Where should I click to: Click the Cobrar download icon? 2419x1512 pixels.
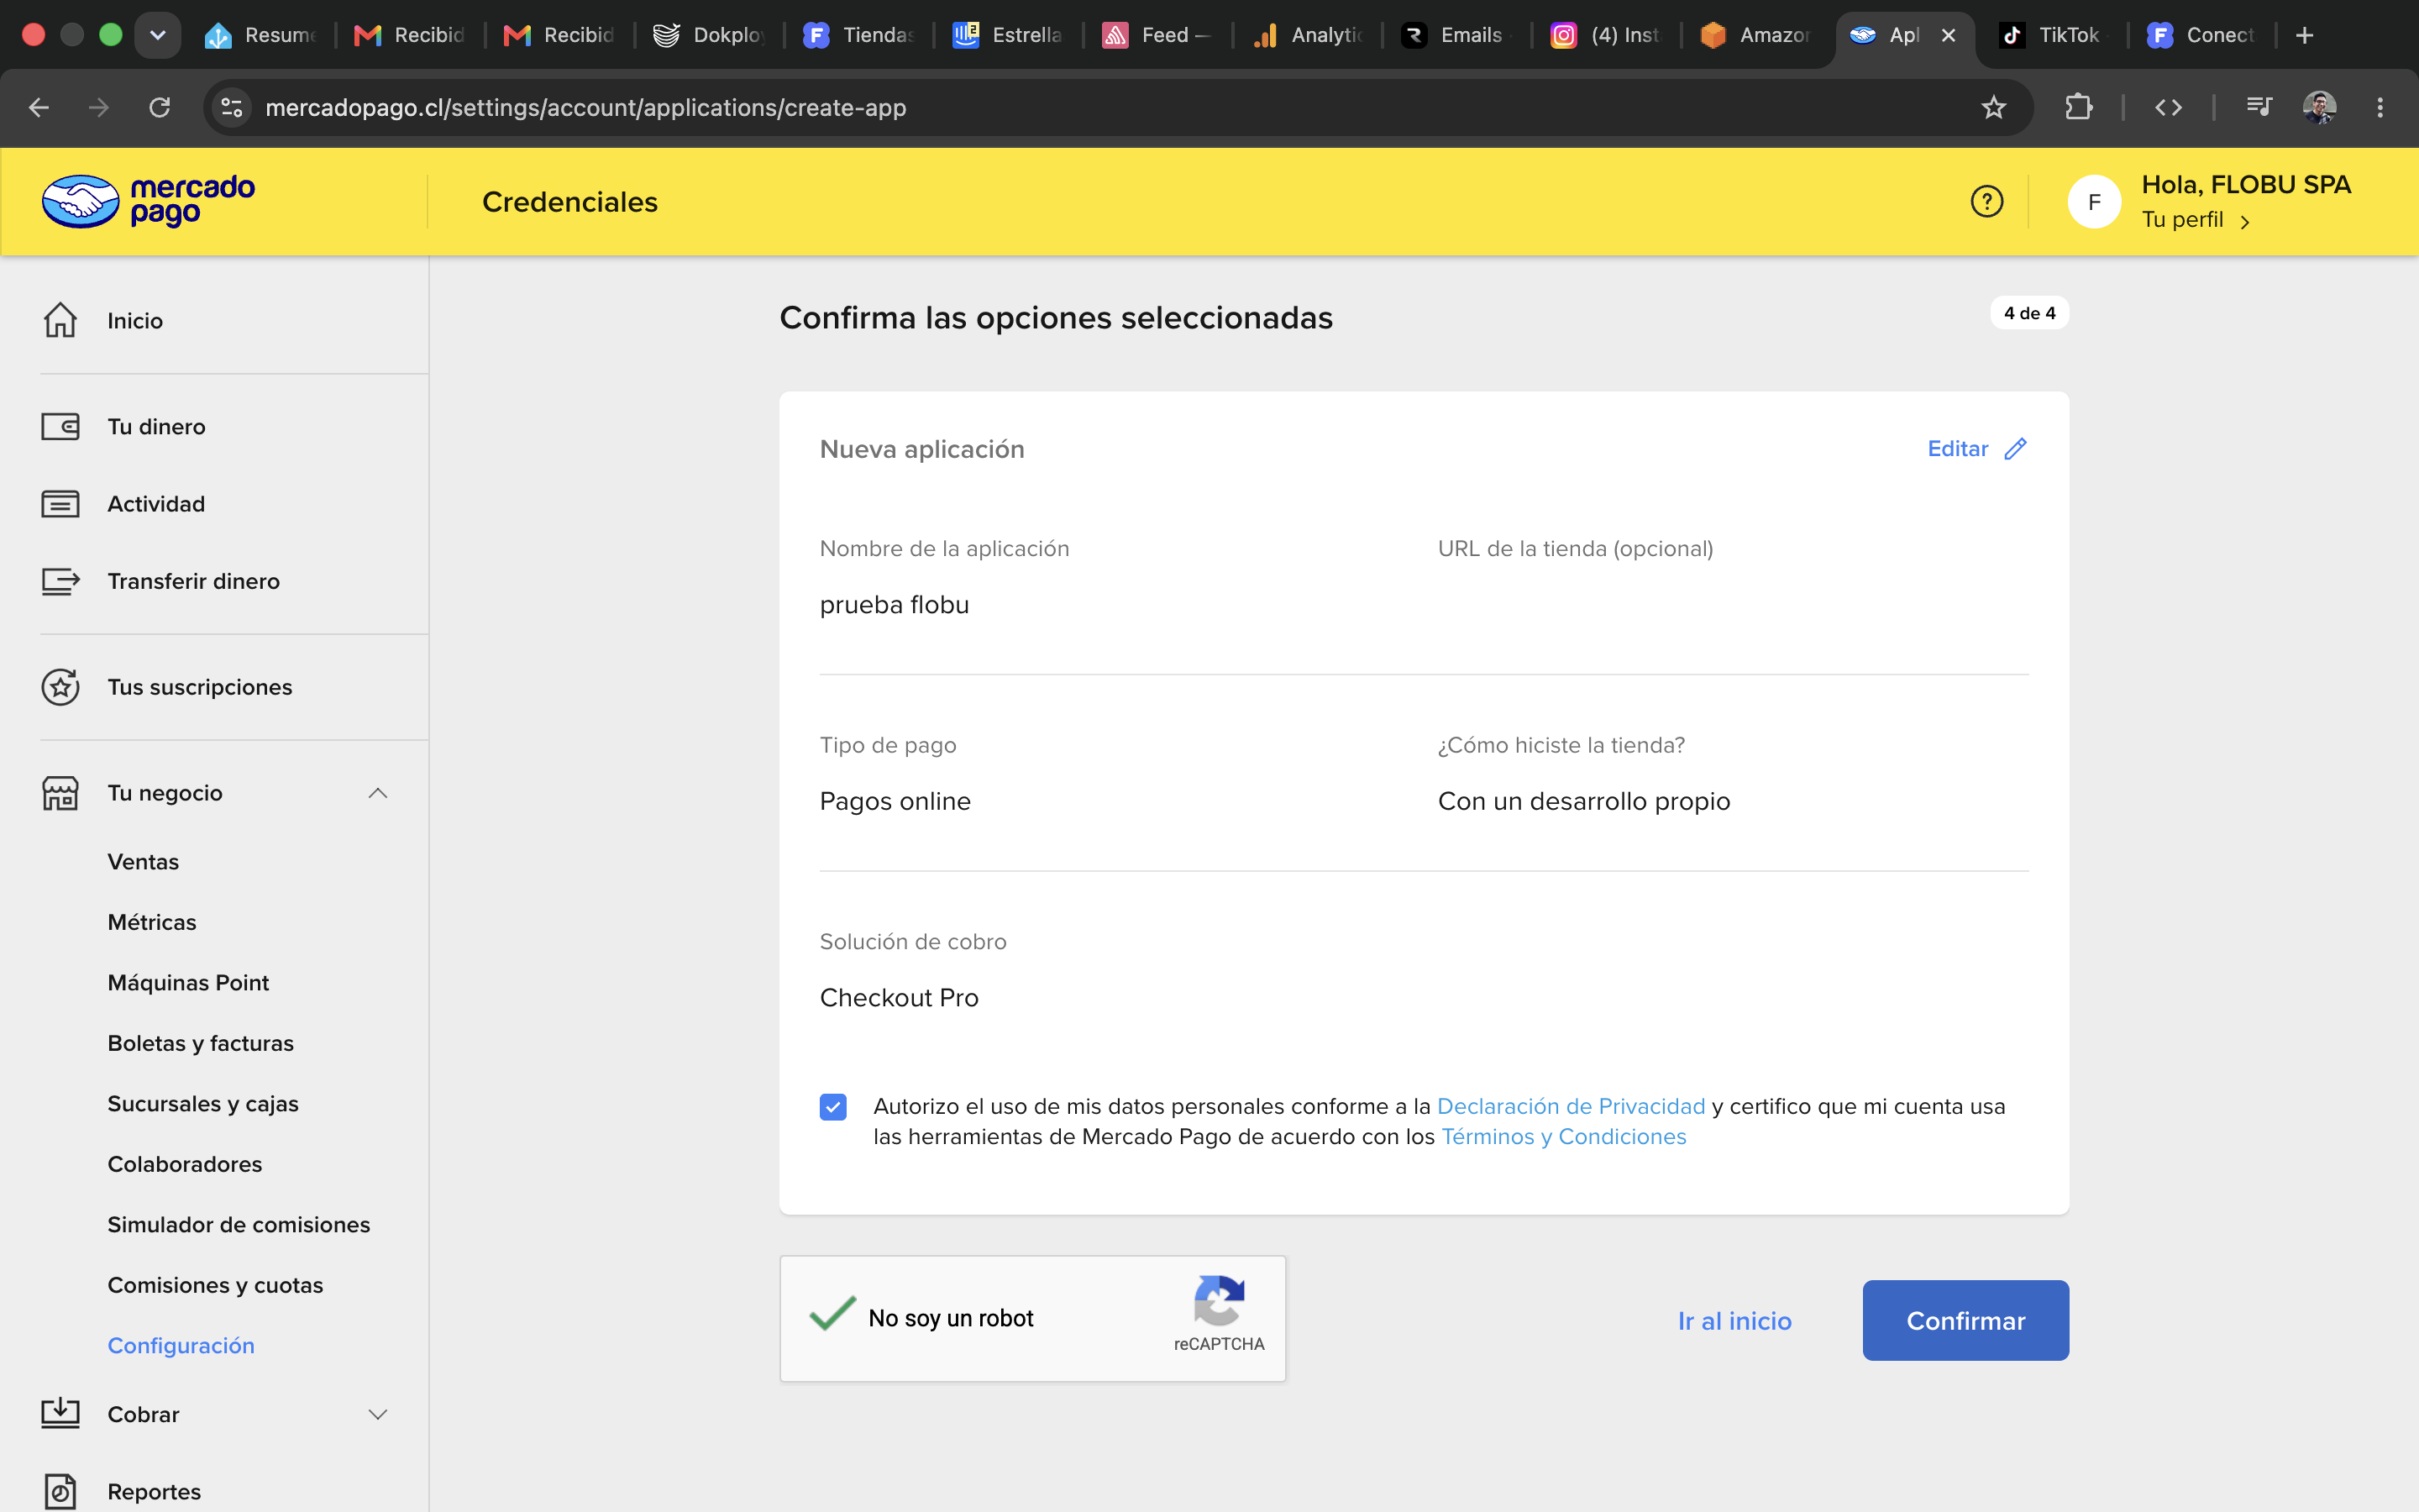[x=60, y=1413]
